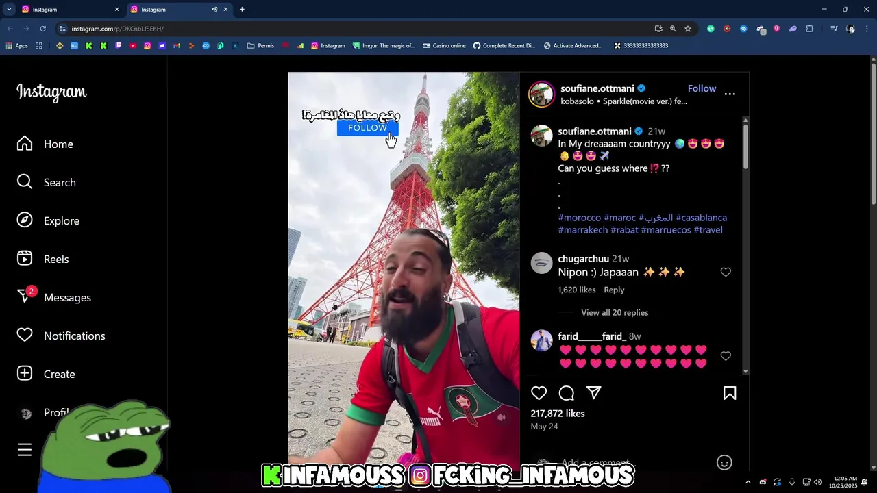Open the 1,620 likes list on comment
The width and height of the screenshot is (877, 493).
tap(577, 290)
